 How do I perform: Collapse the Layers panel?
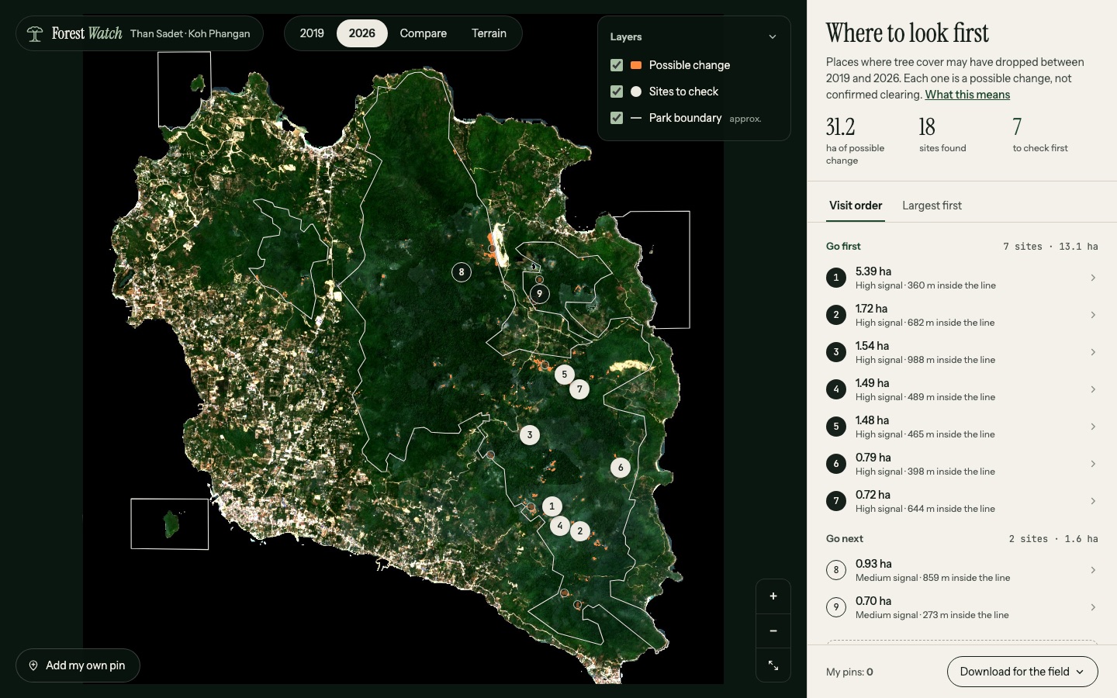773,36
